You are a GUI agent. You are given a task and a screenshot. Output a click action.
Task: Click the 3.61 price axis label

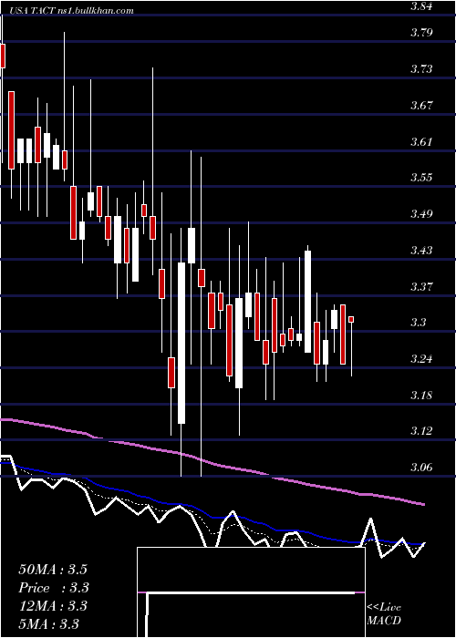[x=421, y=141]
